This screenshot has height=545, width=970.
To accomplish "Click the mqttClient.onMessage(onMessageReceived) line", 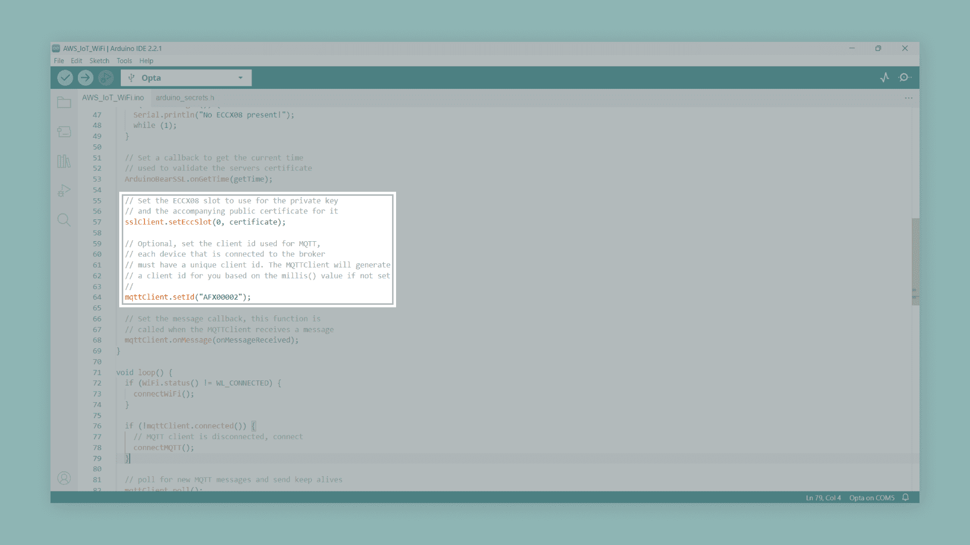I will [x=212, y=340].
